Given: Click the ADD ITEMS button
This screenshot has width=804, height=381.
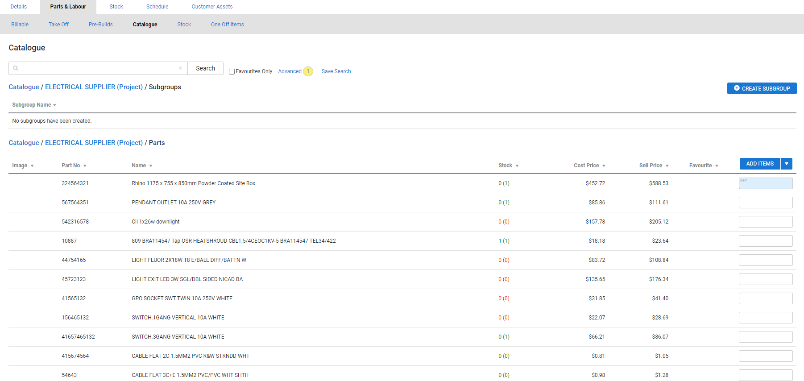Looking at the screenshot, I should pyautogui.click(x=759, y=164).
